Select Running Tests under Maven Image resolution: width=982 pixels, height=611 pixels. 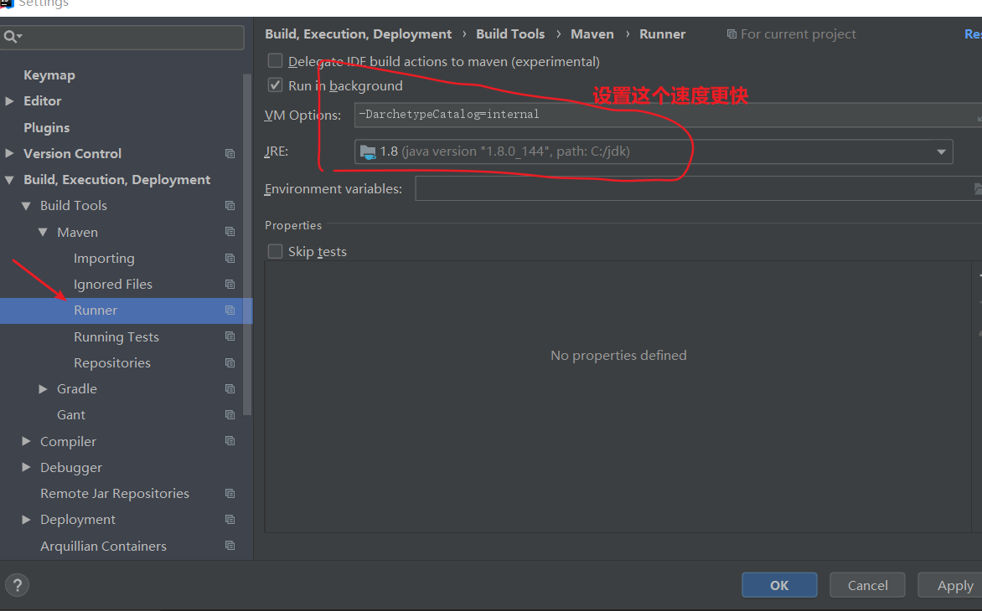click(116, 337)
